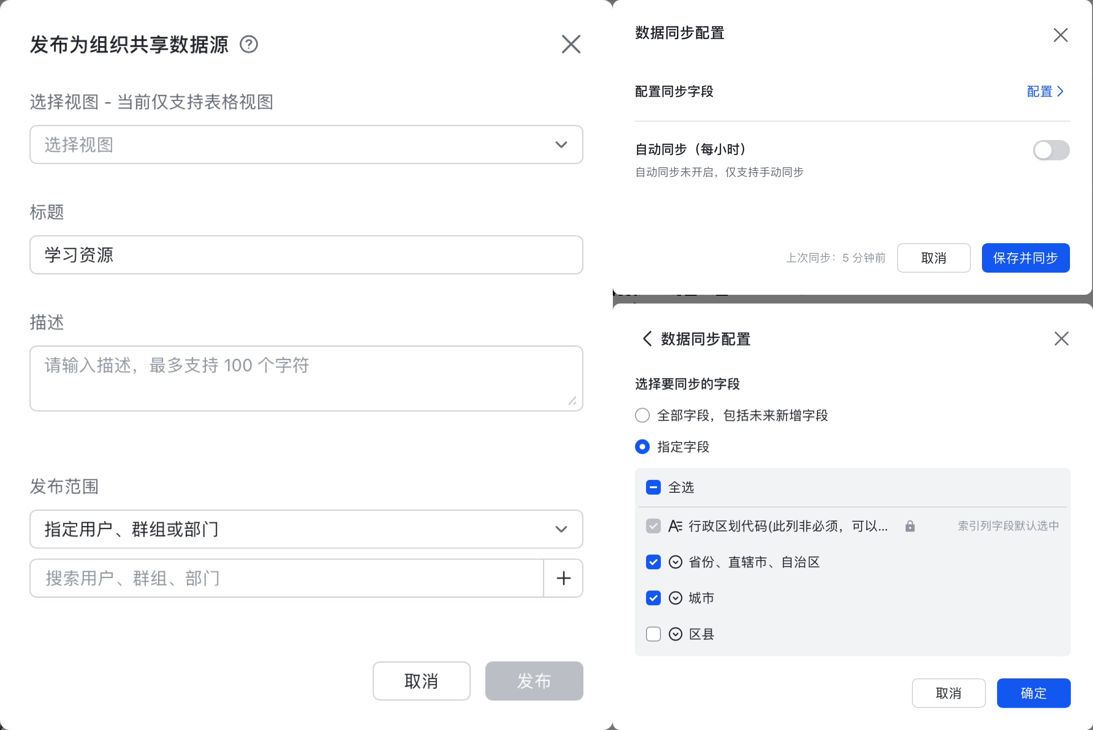
Task: Check the 区县 field checkbox
Action: click(x=653, y=634)
